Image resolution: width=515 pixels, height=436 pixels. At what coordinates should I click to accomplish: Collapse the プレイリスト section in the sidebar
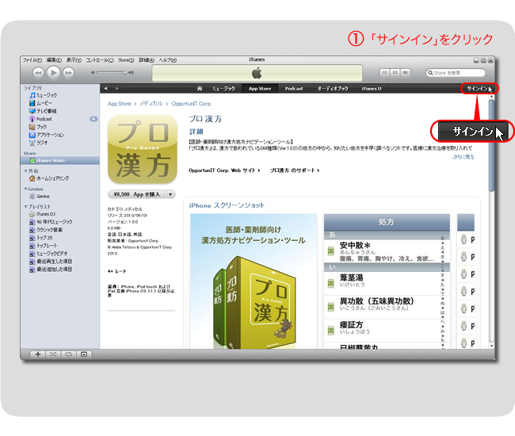25,206
